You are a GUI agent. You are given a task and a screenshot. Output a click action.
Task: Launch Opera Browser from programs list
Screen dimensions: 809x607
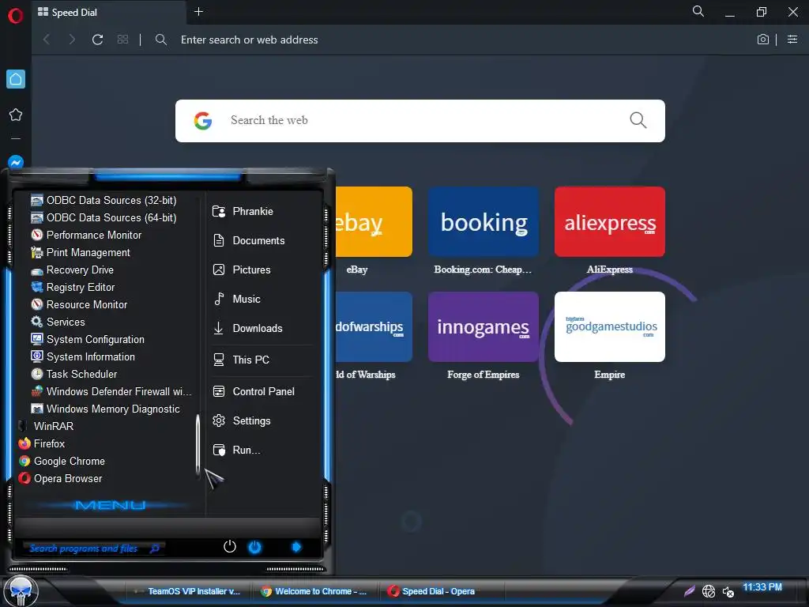(x=60, y=478)
